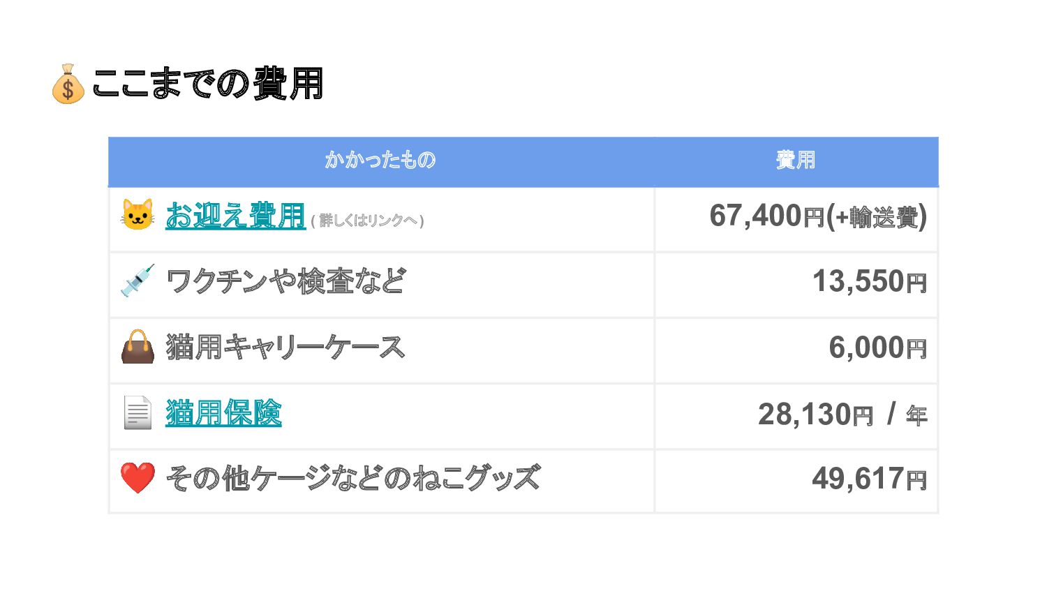The height and width of the screenshot is (589, 1047).
Task: Select the 49,617円 cost cell
Action: click(x=796, y=481)
